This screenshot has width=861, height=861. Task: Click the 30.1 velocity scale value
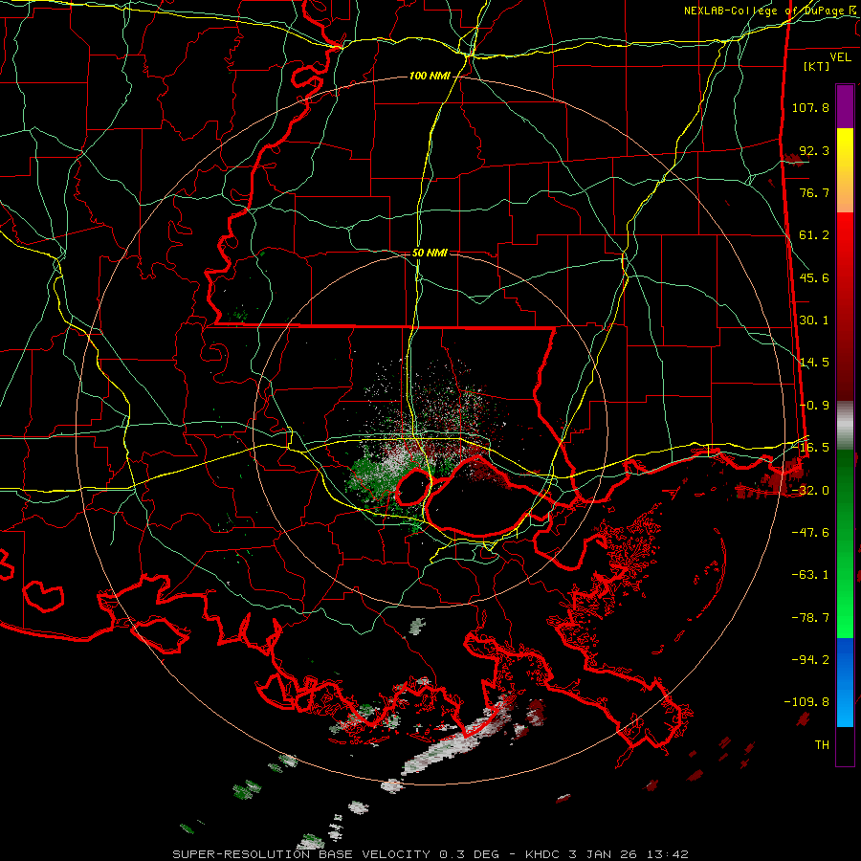coord(814,320)
